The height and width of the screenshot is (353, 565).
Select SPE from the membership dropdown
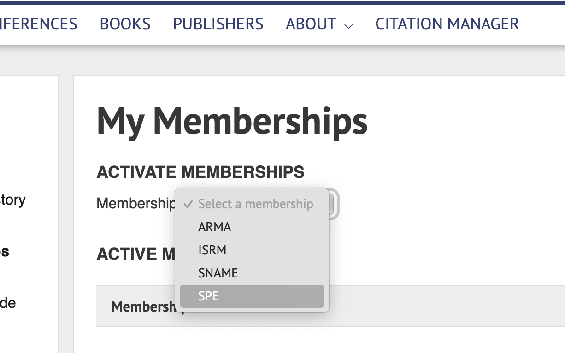tap(209, 296)
